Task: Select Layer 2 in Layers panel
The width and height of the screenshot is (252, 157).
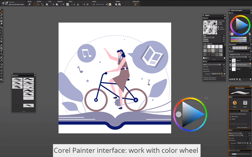Action: click(x=240, y=60)
